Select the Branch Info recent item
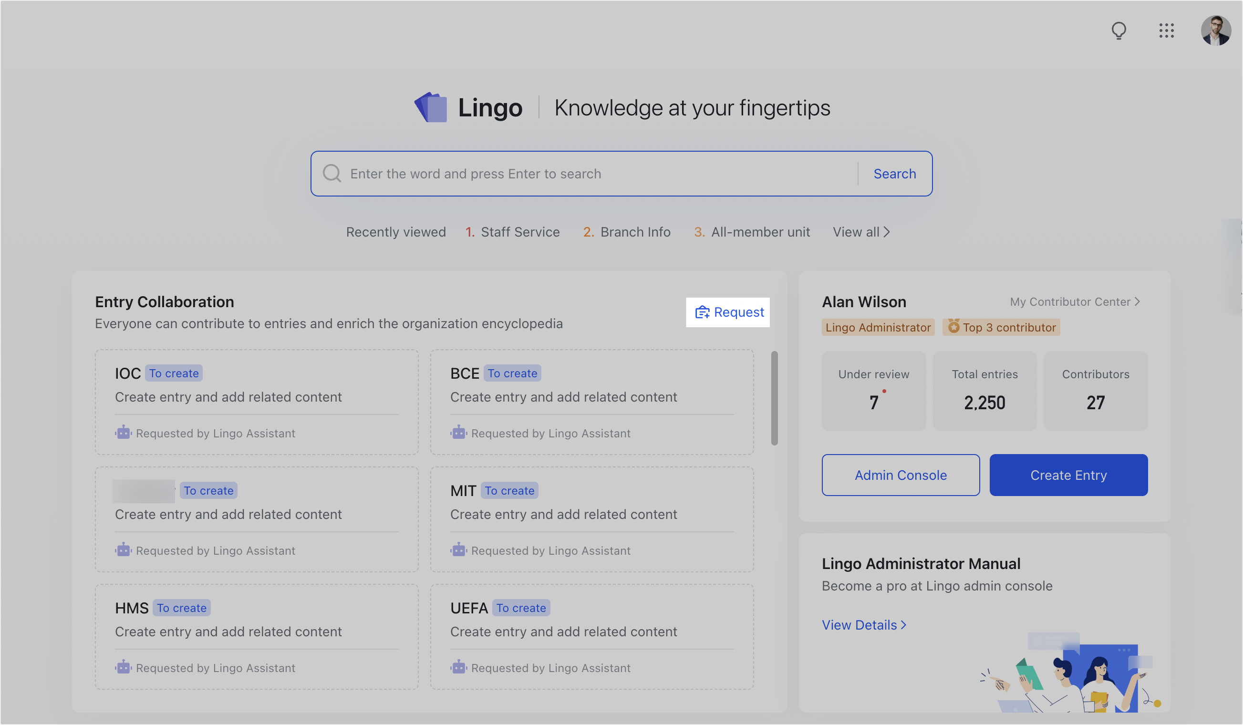The image size is (1243, 725). tap(634, 232)
